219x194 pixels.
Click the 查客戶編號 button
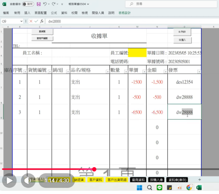pos(42,38)
